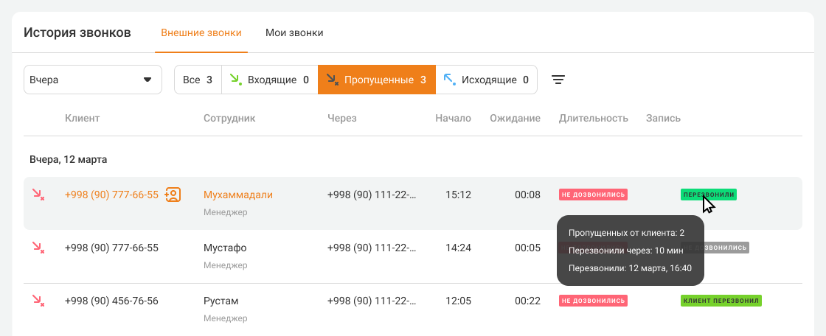Open employee Мухаммадали profile link
The height and width of the screenshot is (336, 826).
[x=238, y=195]
